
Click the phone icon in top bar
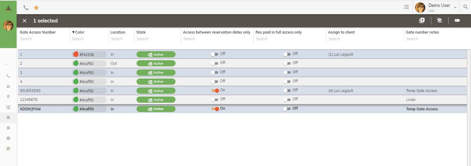(x=26, y=7)
